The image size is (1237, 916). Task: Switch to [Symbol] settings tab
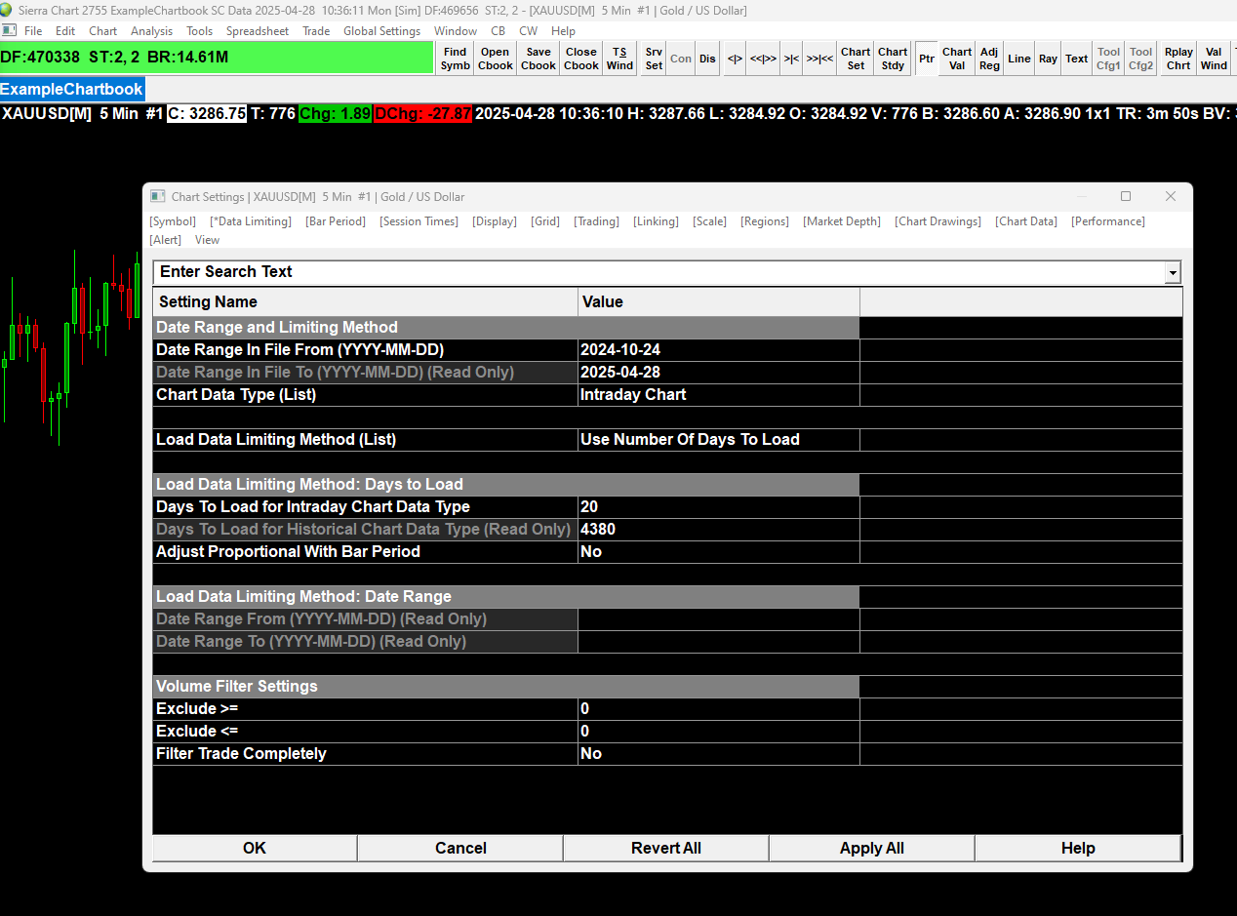pos(173,221)
